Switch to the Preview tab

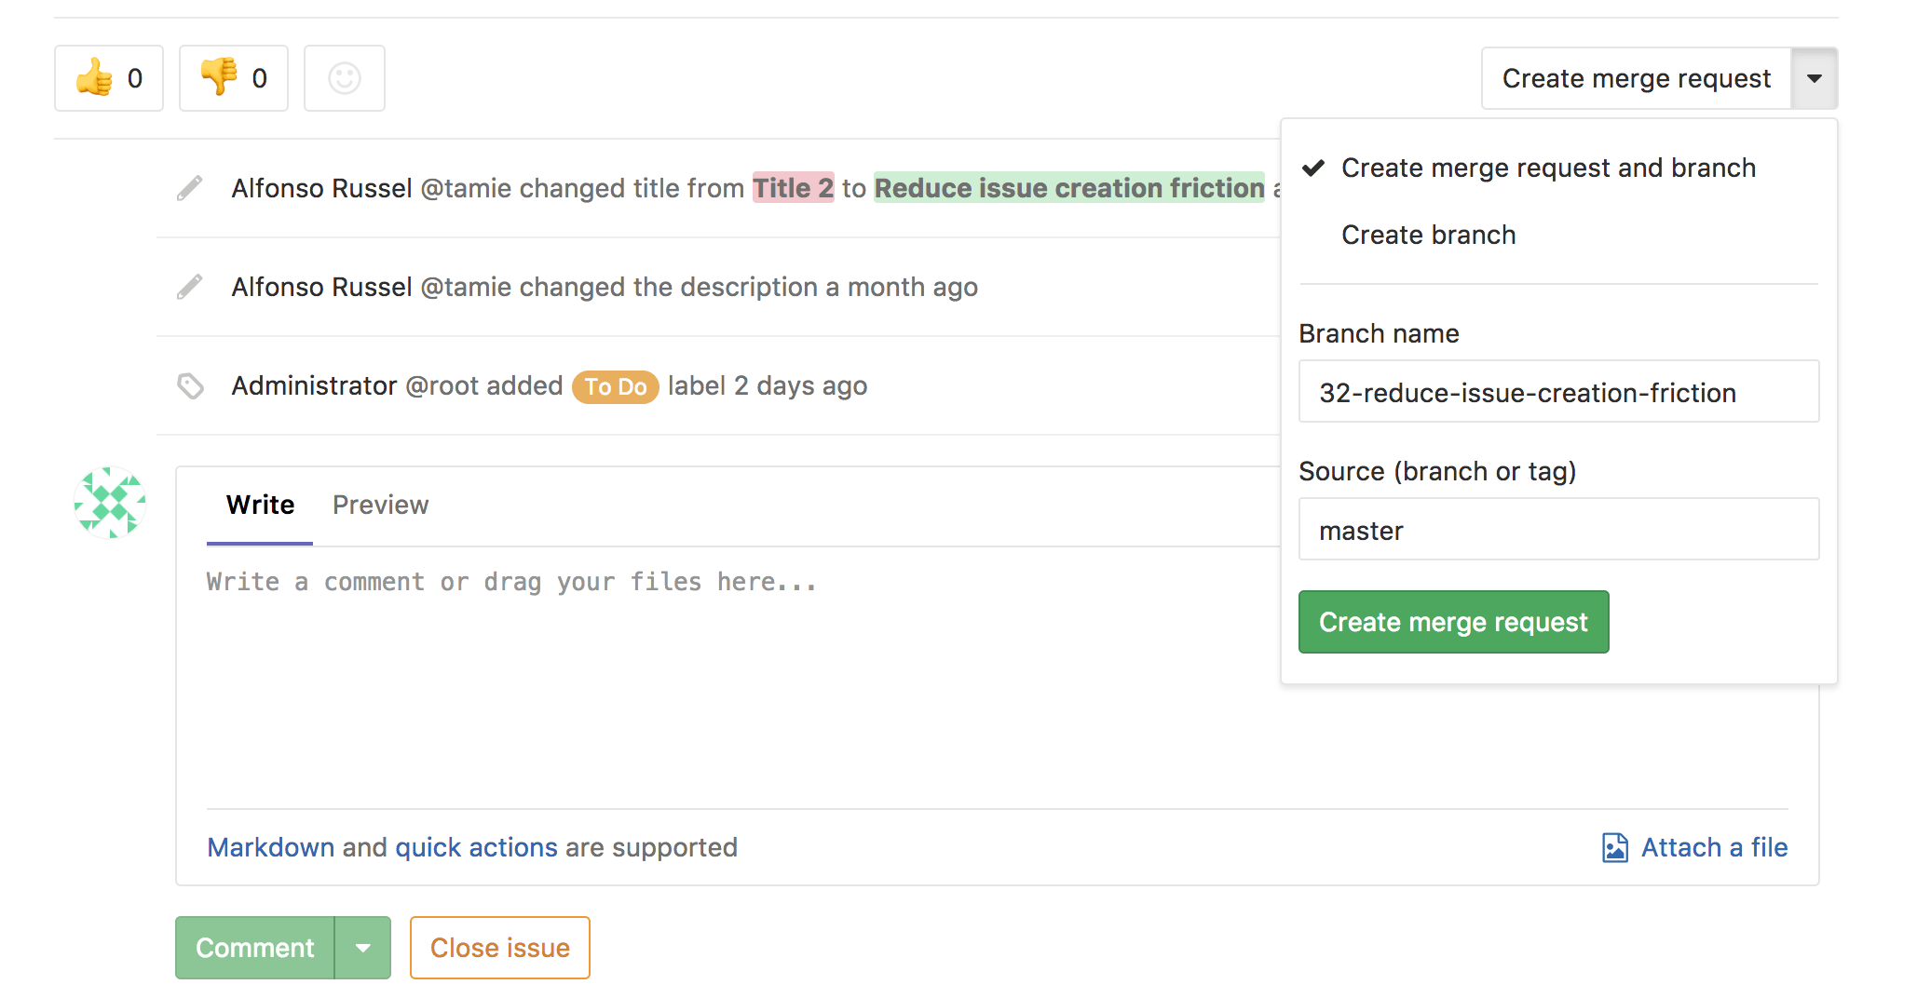379,505
